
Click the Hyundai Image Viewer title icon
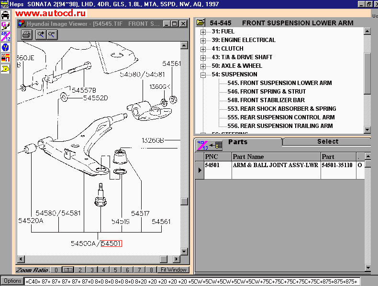point(22,23)
